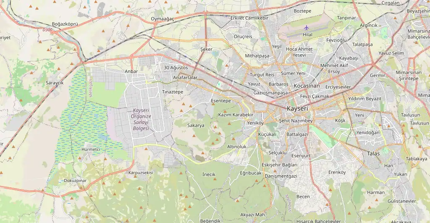Click the Danişmentgazi neighborhood label
430x223 pixels.
coord(281,176)
